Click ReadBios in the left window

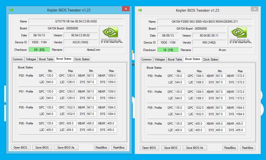101,148
